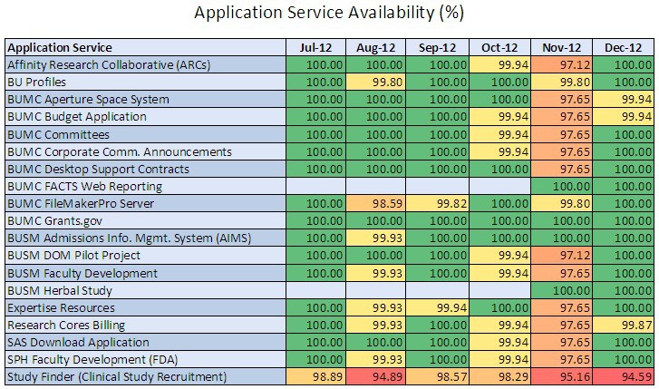Click BUSM Faculty Development Aug-12 value 99.93
This screenshot has width=659, height=389.
point(376,273)
